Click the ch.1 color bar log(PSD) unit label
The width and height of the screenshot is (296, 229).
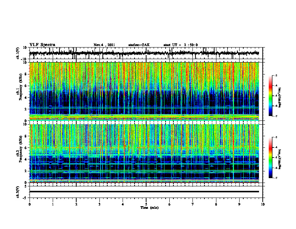coord(280,97)
